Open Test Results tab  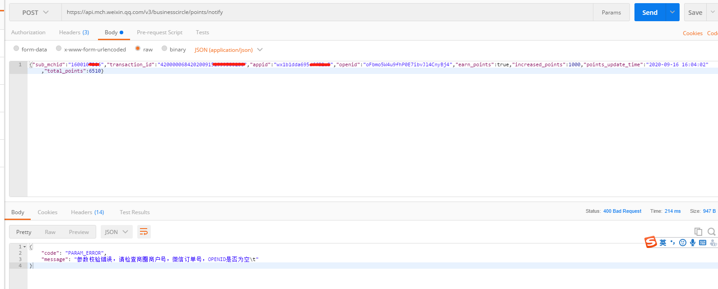tap(135, 212)
